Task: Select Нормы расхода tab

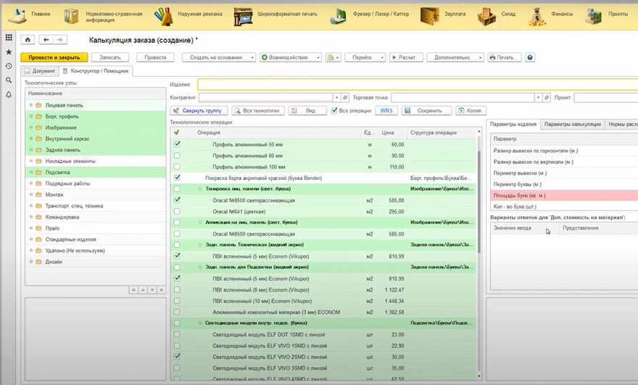Action: (x=621, y=124)
